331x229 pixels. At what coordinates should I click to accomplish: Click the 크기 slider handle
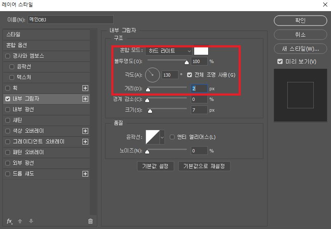[x=150, y=111]
